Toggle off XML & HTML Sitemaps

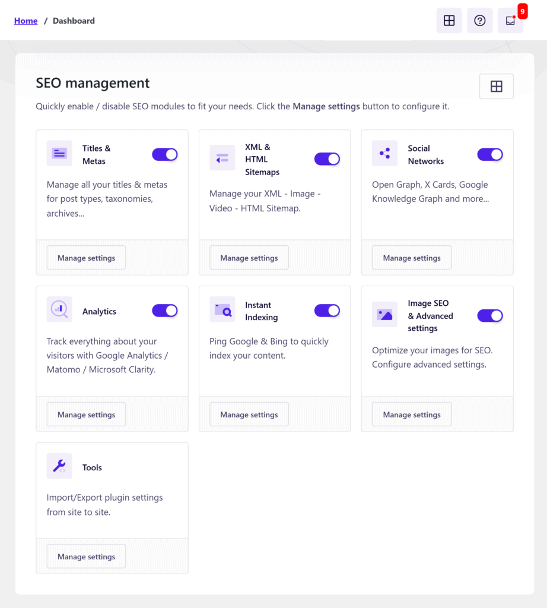tap(327, 159)
